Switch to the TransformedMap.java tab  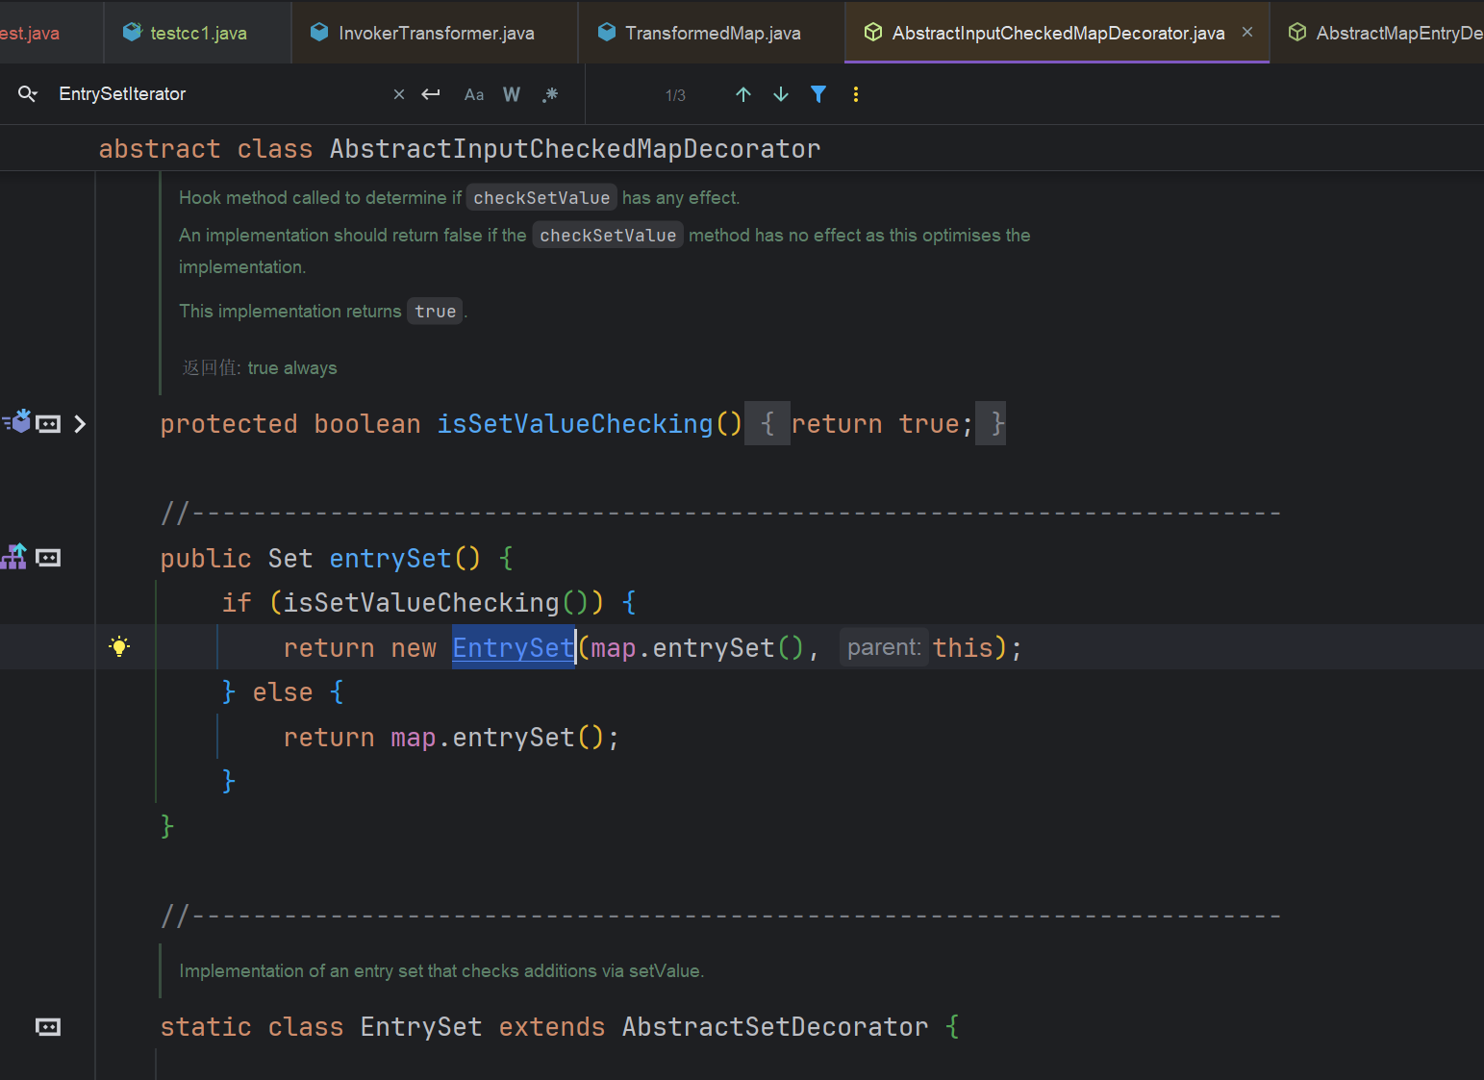point(712,33)
